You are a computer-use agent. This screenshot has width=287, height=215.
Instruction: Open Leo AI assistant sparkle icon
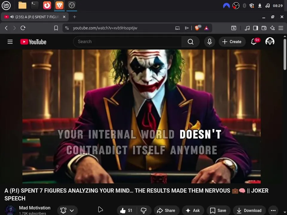click(272, 28)
